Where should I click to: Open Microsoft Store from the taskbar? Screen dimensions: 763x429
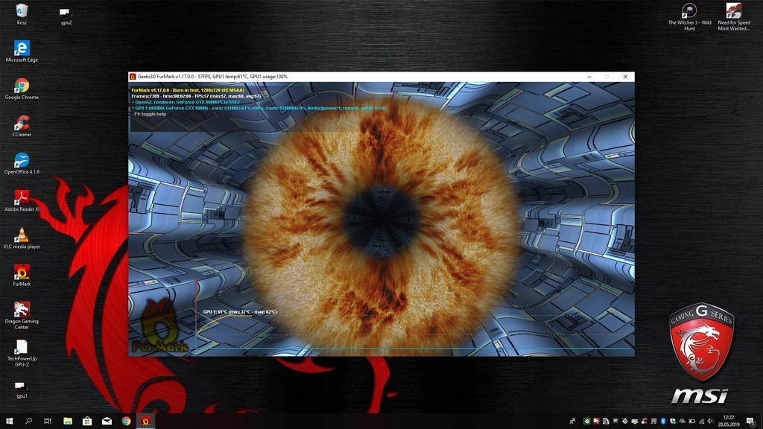point(87,422)
